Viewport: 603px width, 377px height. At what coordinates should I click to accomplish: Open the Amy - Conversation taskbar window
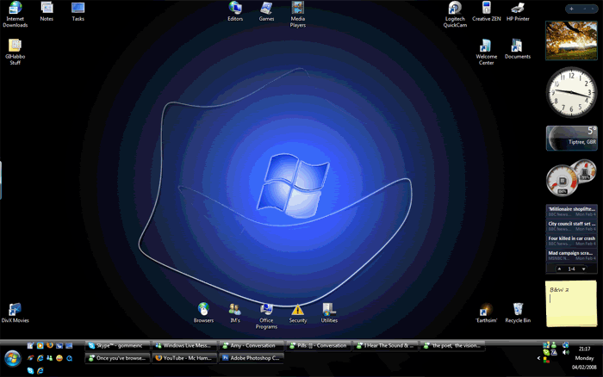coord(251,346)
